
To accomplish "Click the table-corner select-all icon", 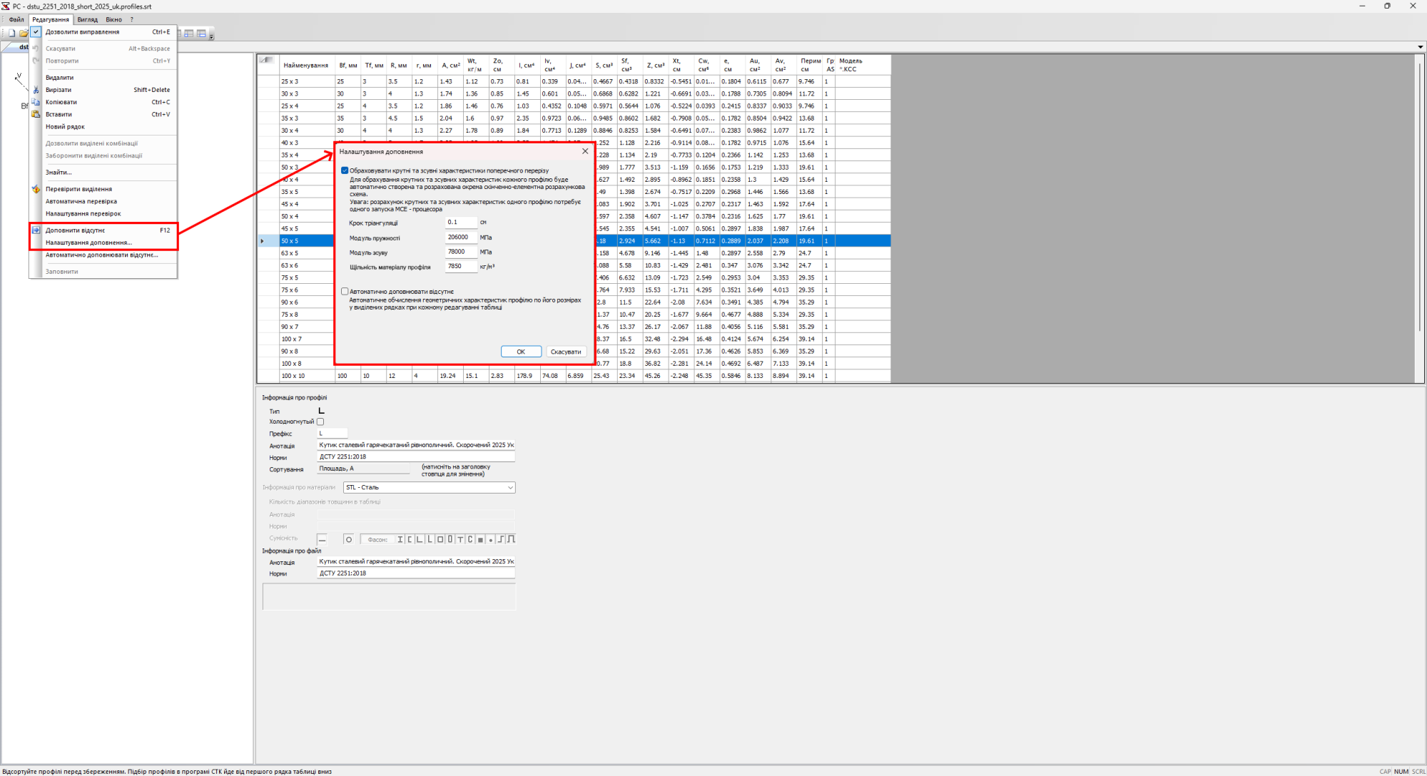I will point(268,61).
